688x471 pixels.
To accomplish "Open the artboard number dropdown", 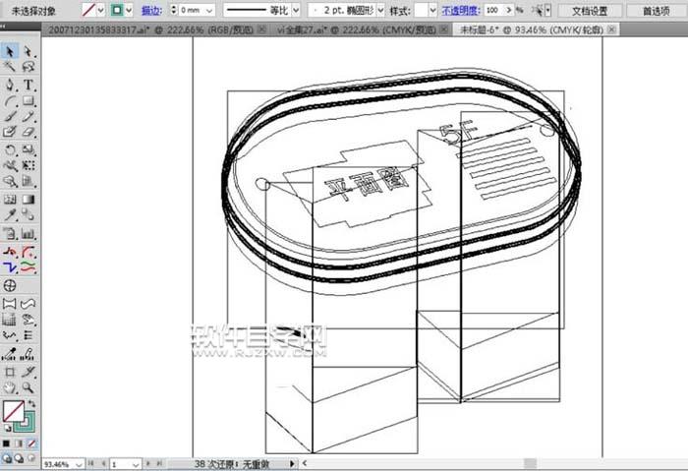I will (x=136, y=464).
